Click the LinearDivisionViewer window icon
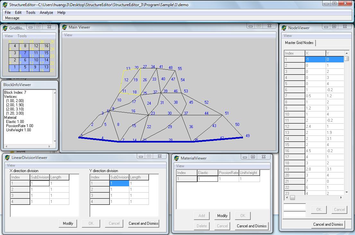This screenshot has width=355, height=235. [7, 158]
